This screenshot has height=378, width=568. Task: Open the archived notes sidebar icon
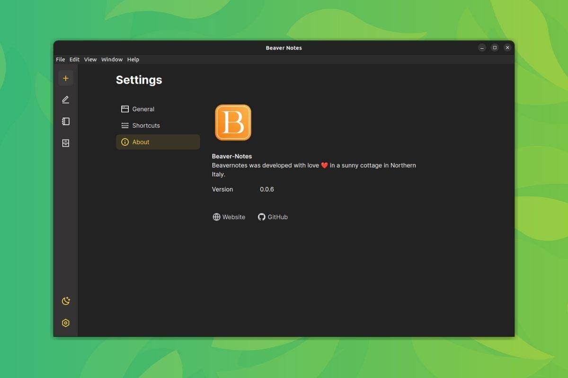tap(66, 143)
